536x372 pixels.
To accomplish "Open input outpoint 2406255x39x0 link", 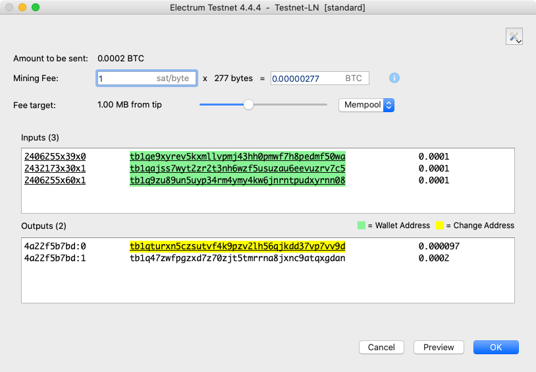I will point(55,156).
